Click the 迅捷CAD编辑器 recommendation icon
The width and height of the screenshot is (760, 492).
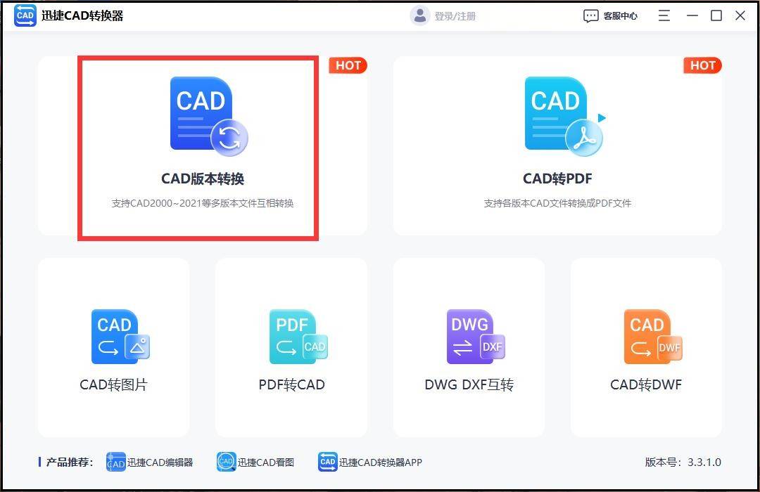115,462
